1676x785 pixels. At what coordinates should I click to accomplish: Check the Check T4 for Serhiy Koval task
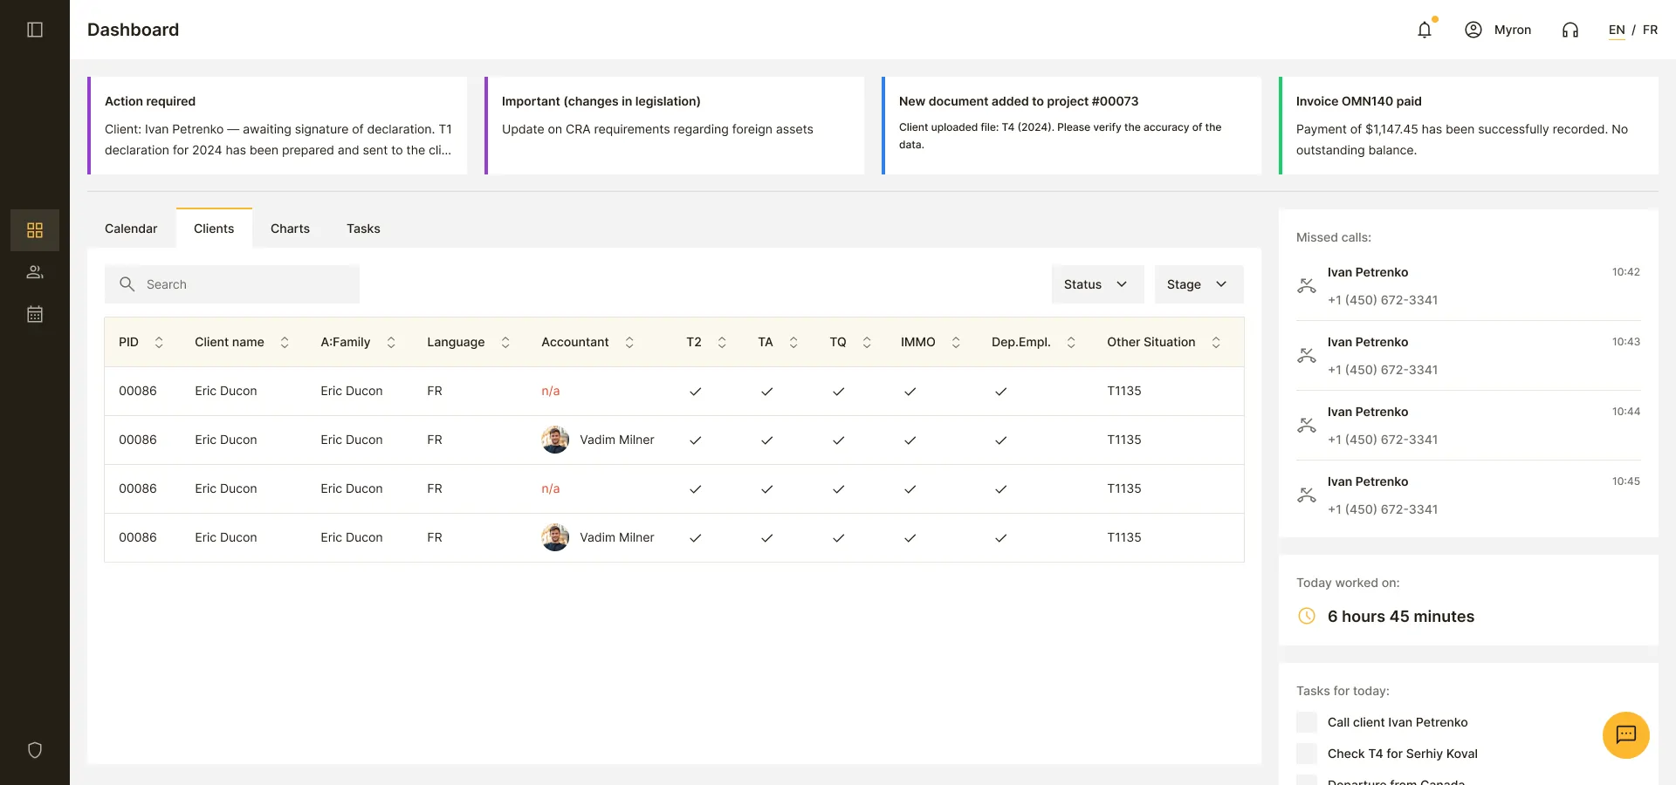1307,754
